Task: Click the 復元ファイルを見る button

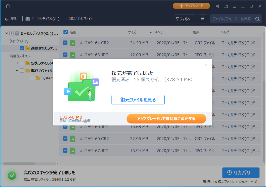Action: click(x=138, y=100)
